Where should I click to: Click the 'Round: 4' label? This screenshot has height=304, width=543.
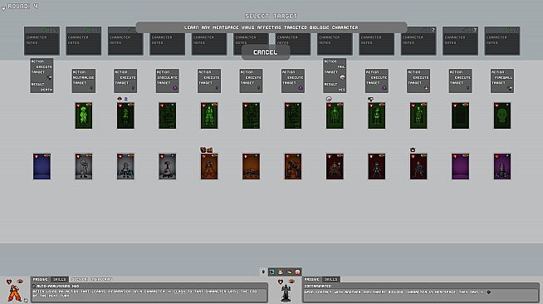(x=23, y=7)
